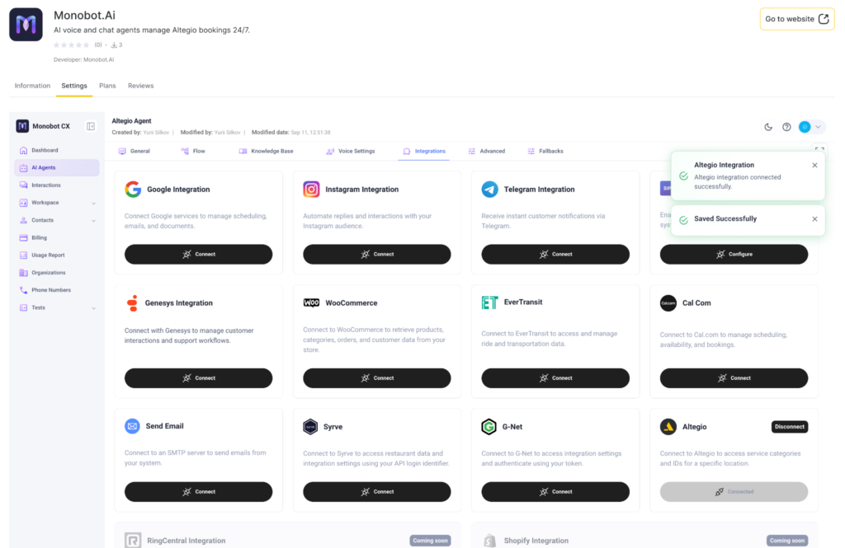Expand the user account dropdown arrow
This screenshot has height=548, width=845.
pyautogui.click(x=818, y=127)
